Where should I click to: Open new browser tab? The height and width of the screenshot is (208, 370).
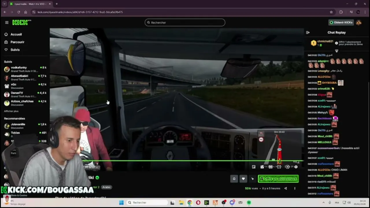coord(57,4)
